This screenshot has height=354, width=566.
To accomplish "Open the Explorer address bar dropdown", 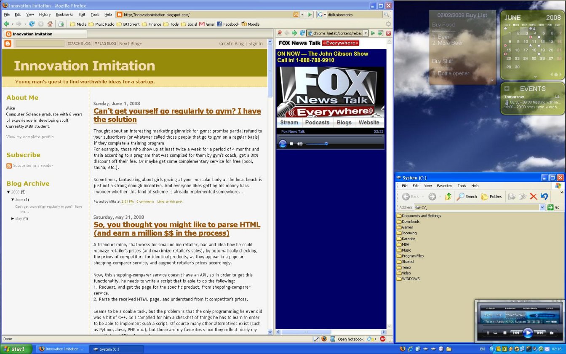I will coord(542,207).
